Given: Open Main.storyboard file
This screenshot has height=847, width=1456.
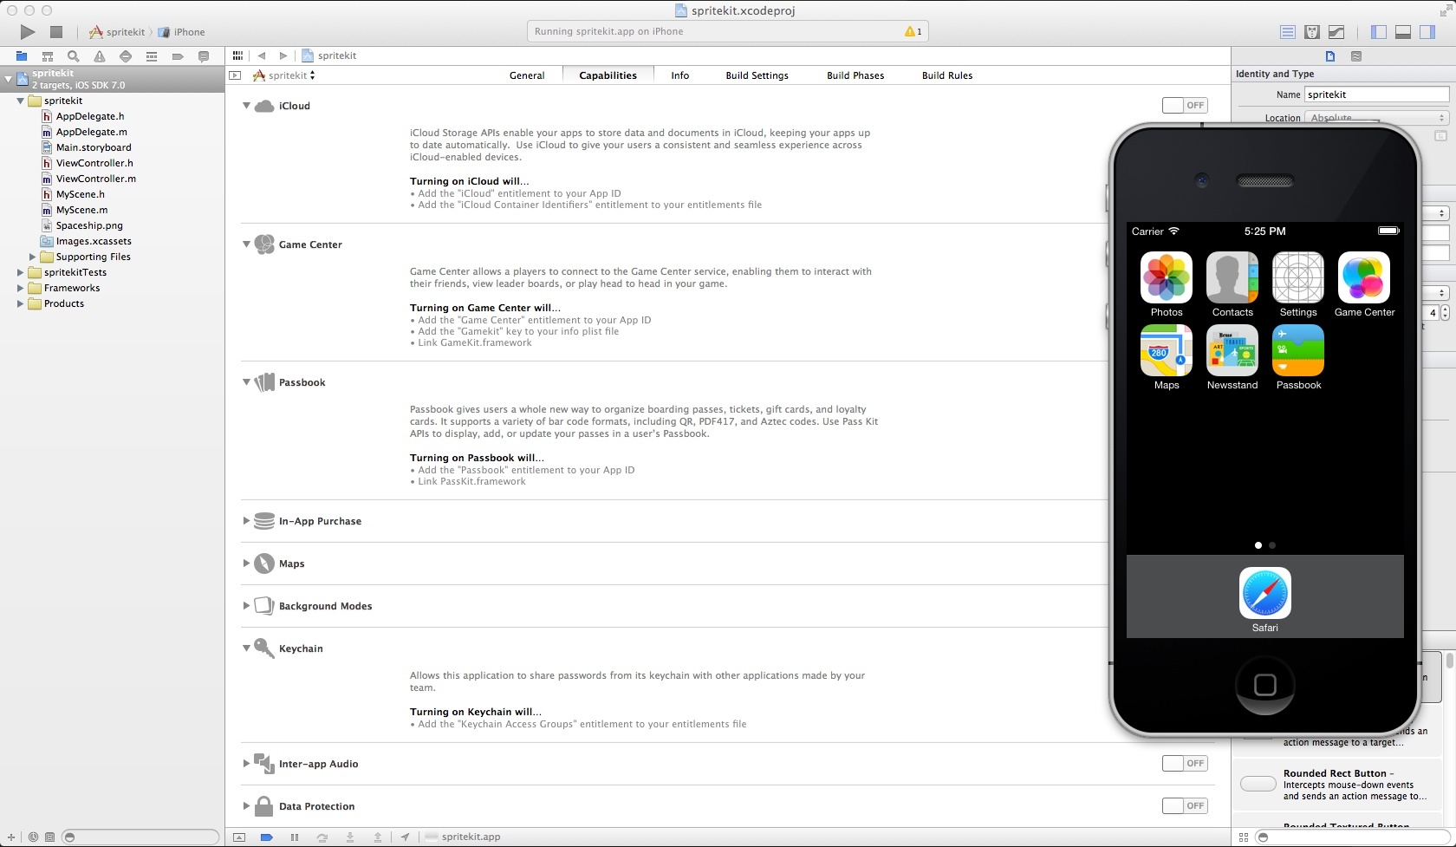Looking at the screenshot, I should tap(94, 147).
